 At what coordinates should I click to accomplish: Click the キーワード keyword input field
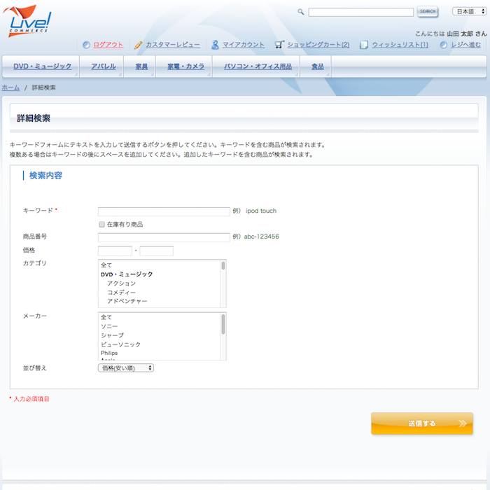coord(164,211)
